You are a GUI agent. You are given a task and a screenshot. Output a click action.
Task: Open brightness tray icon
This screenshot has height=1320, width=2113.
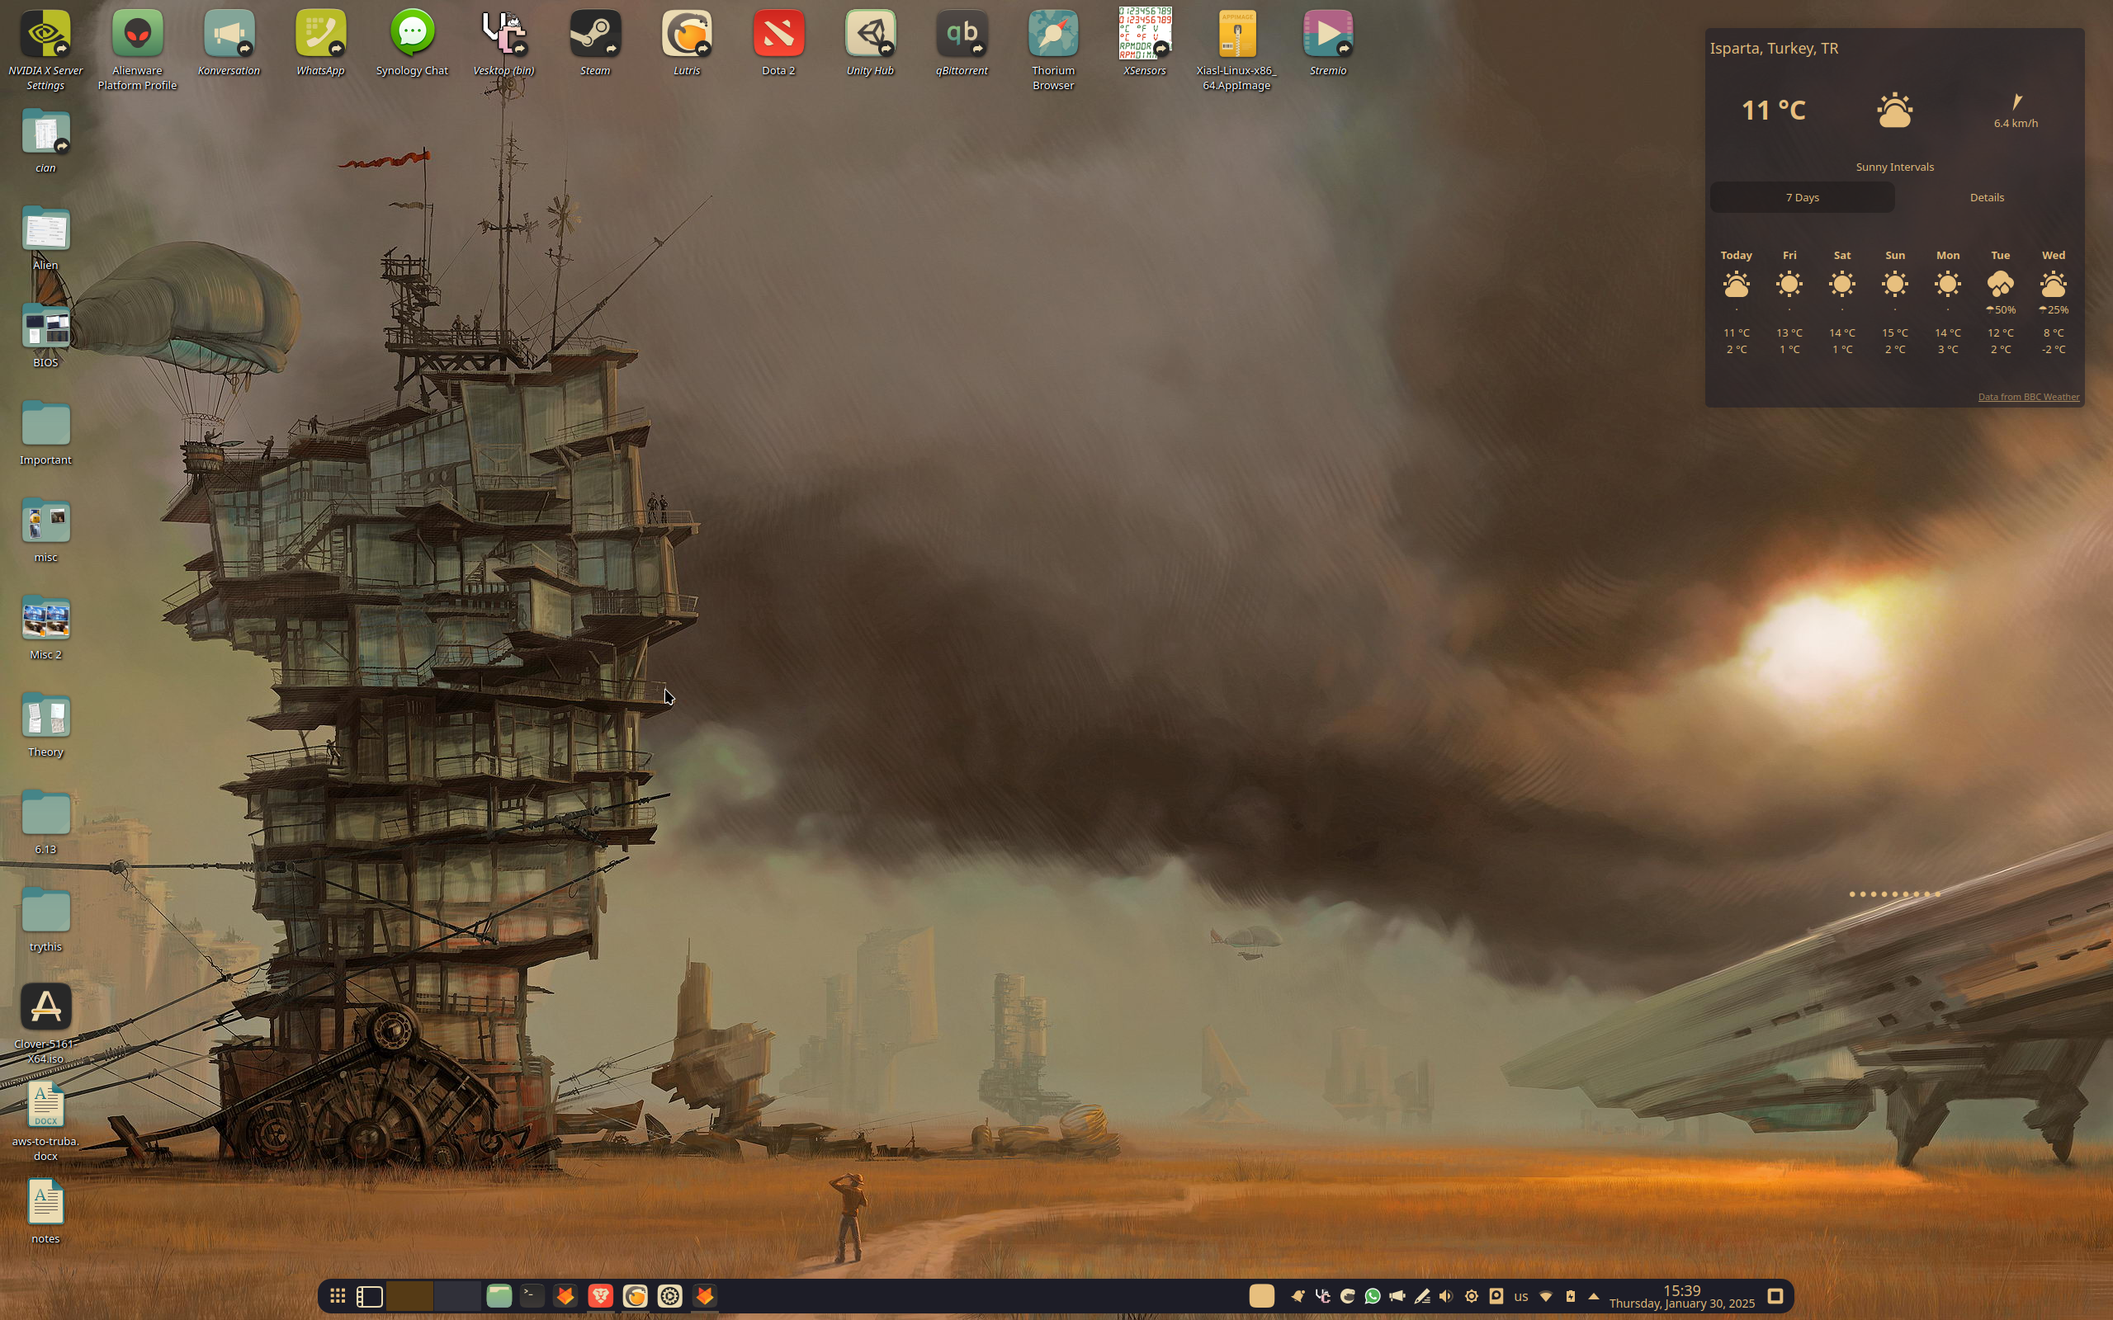pyautogui.click(x=1471, y=1296)
